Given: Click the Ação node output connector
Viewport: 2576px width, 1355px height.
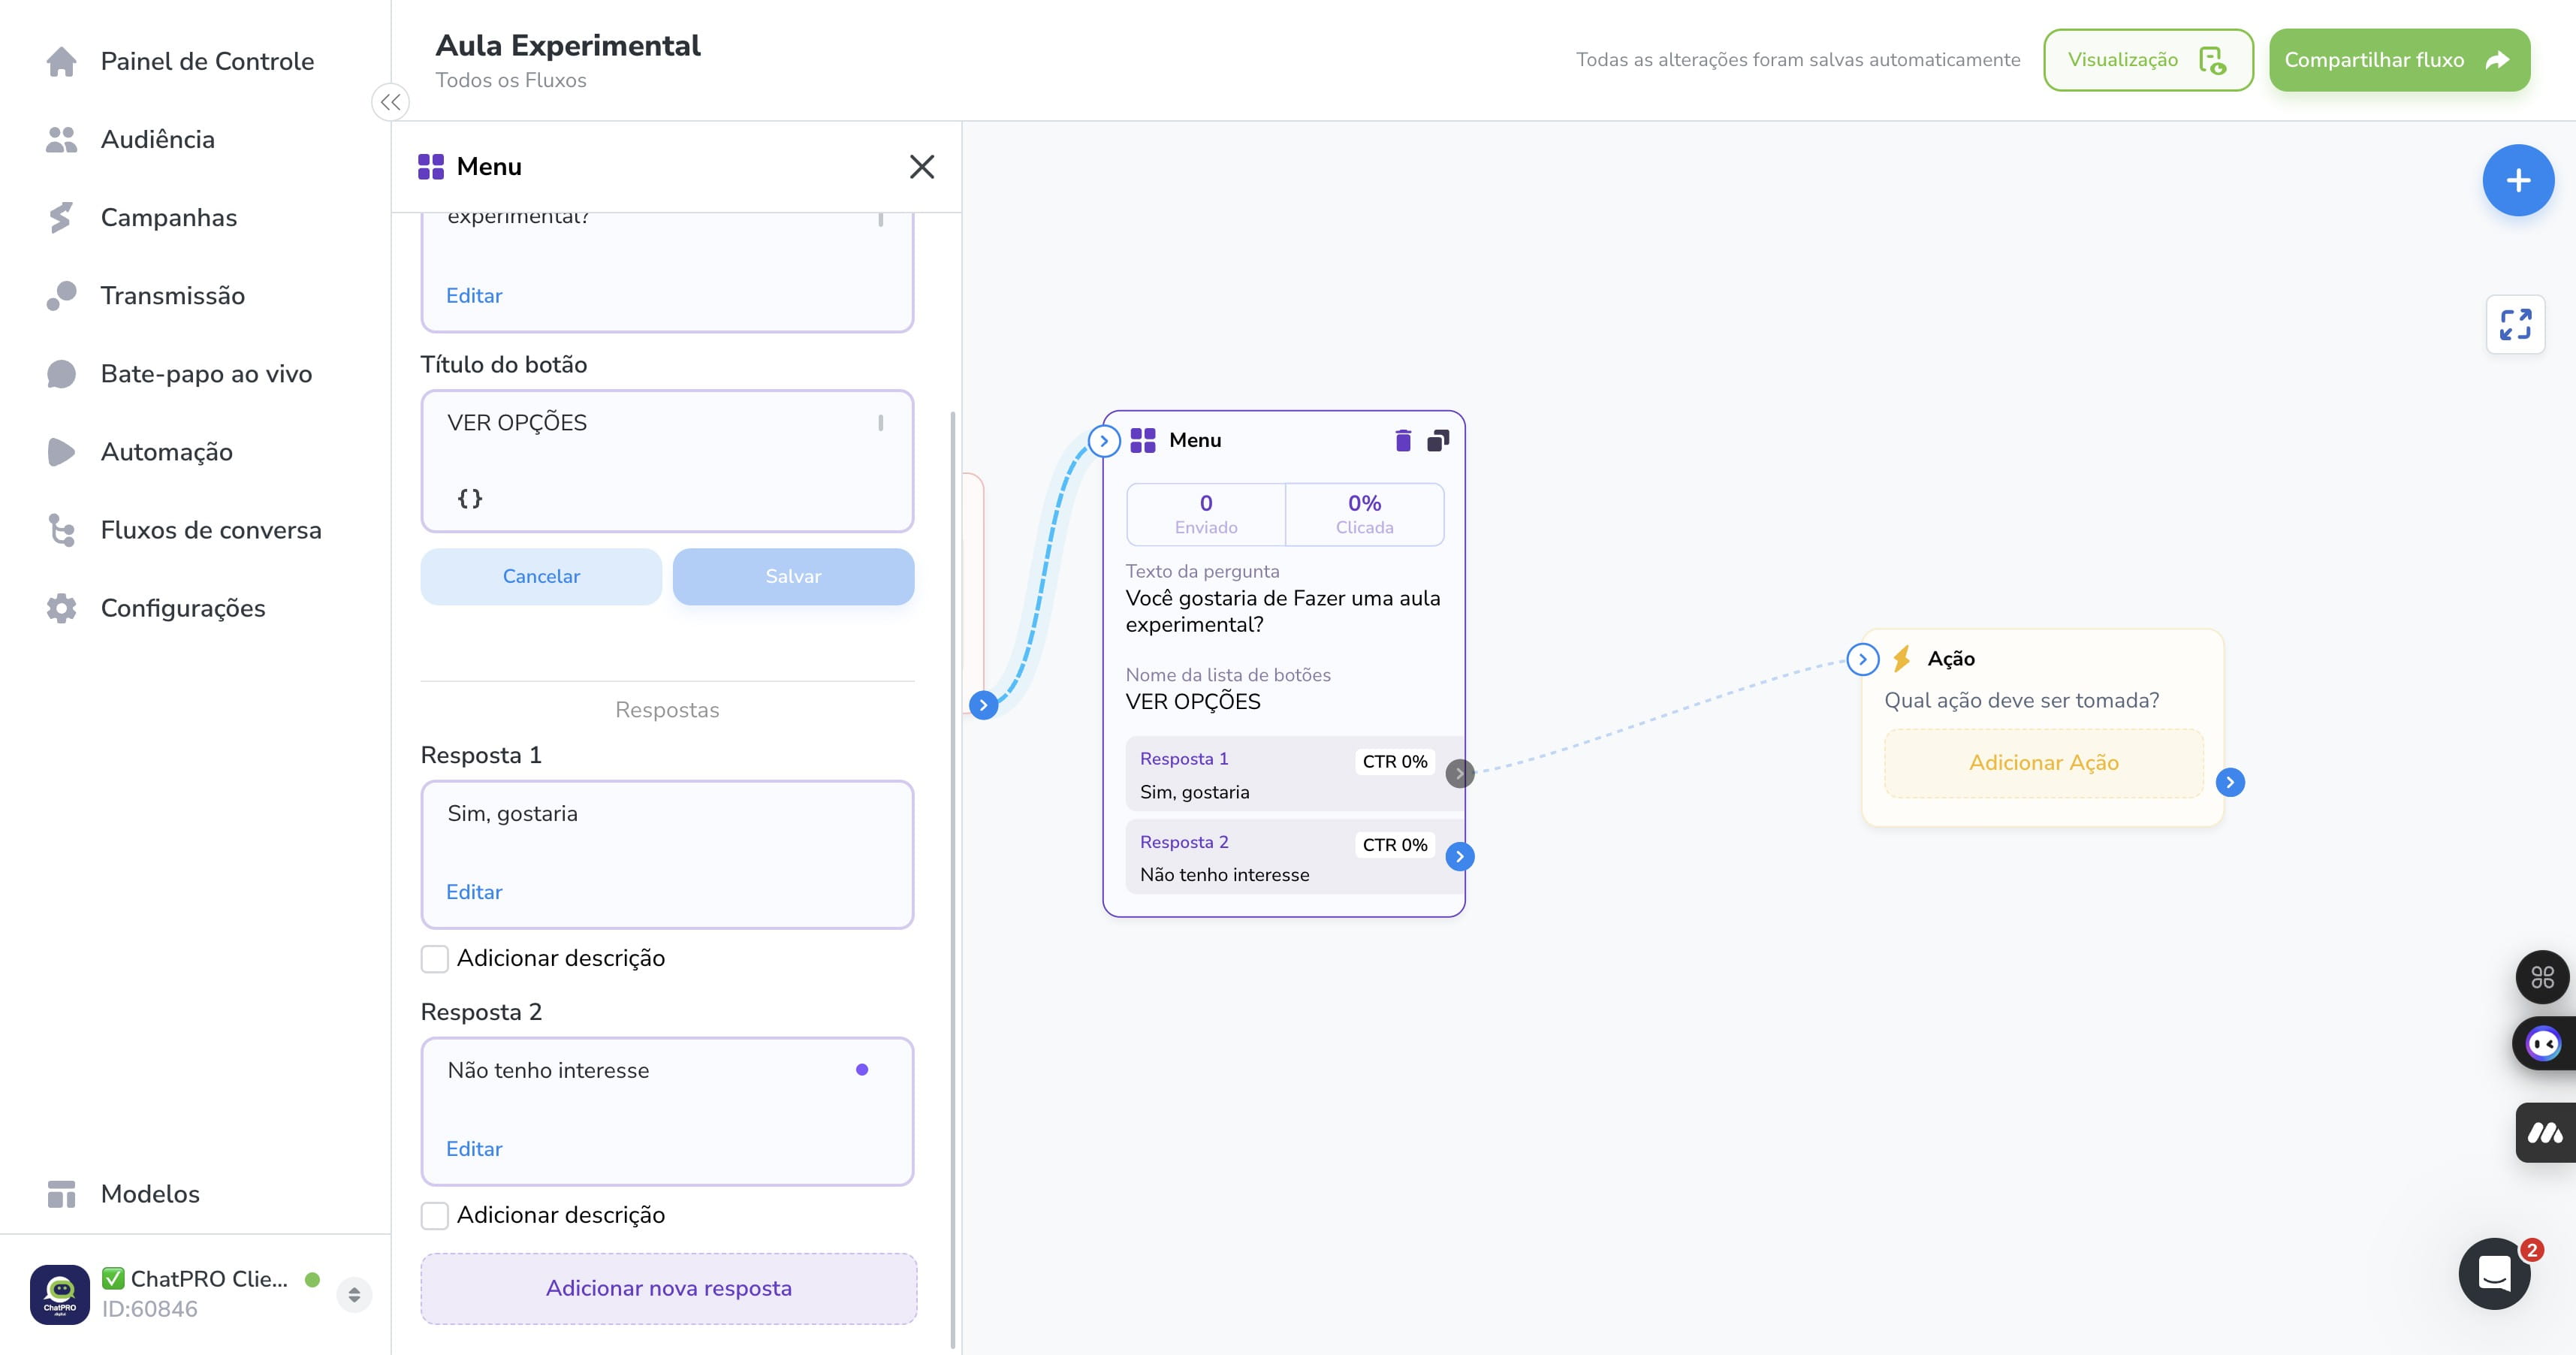Looking at the screenshot, I should pos(2230,782).
